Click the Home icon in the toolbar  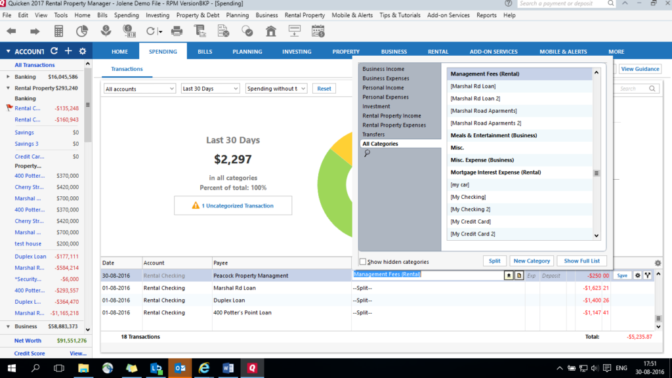coord(271,30)
